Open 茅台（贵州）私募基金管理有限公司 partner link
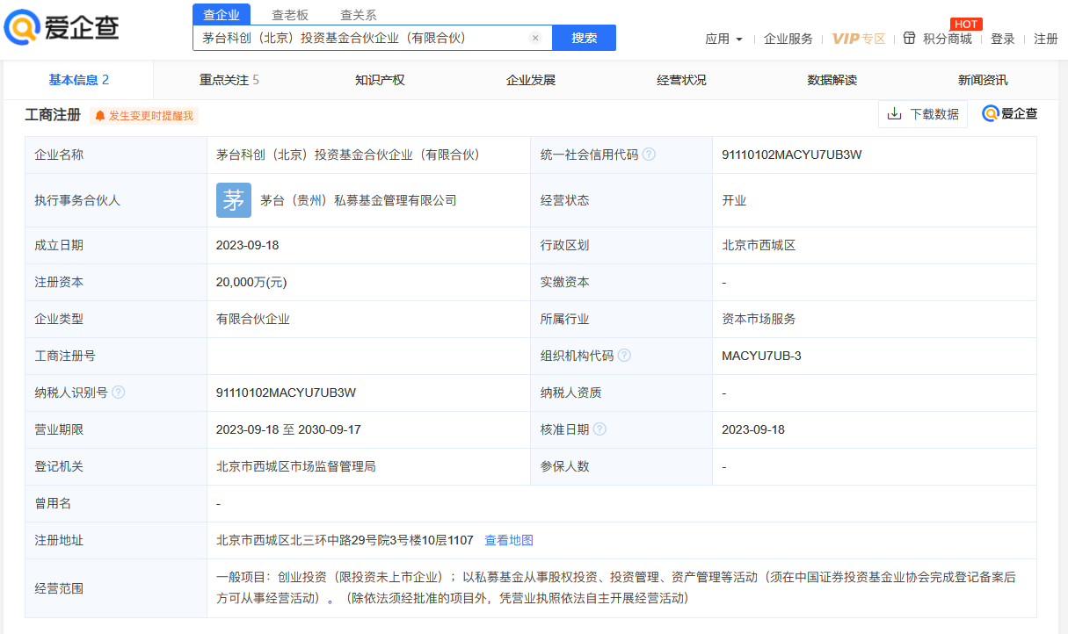Screen dimensions: 1068x634 [359, 200]
